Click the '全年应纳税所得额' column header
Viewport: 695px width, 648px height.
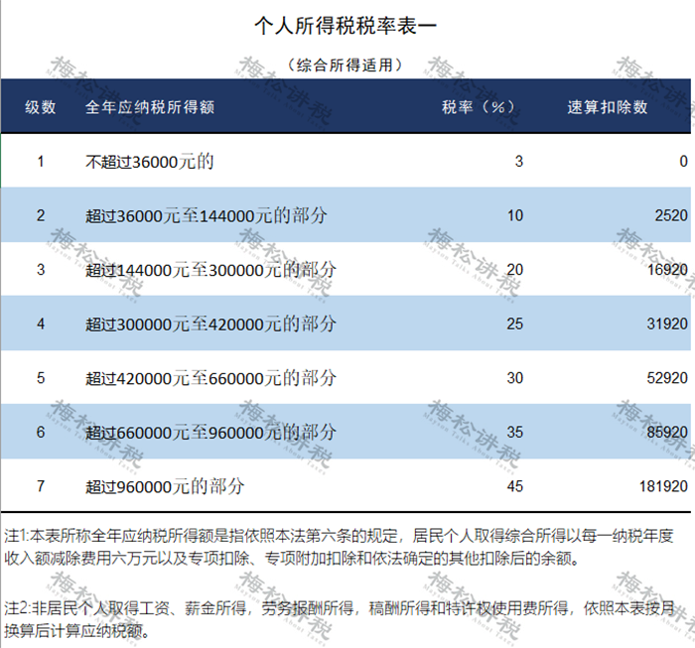150,107
